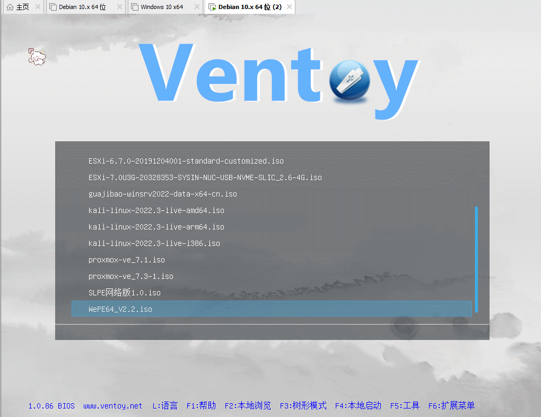Click F3:树形模式 tree mode option
Image resolution: width=541 pixels, height=417 pixels.
point(303,406)
